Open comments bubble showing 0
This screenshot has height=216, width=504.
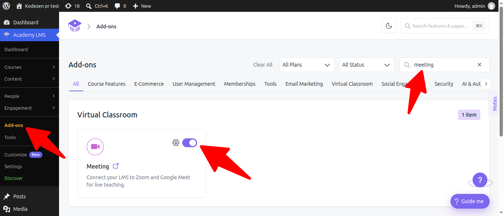[x=120, y=6]
